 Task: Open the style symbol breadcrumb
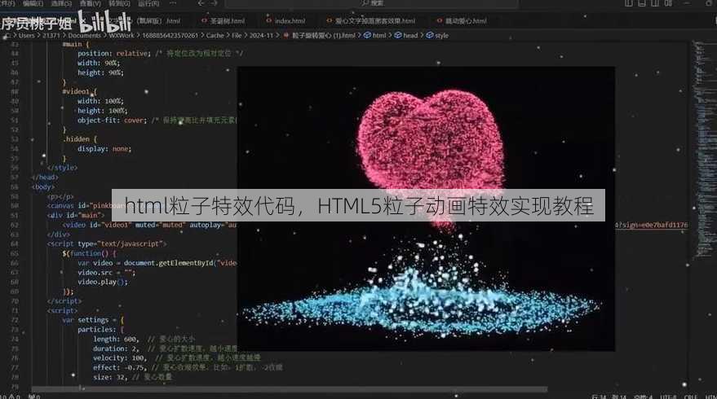437,35
